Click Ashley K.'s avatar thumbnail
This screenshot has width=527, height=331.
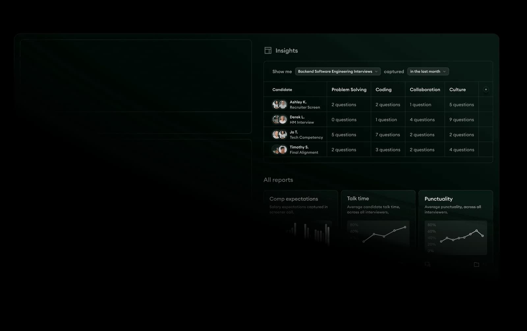(x=279, y=104)
